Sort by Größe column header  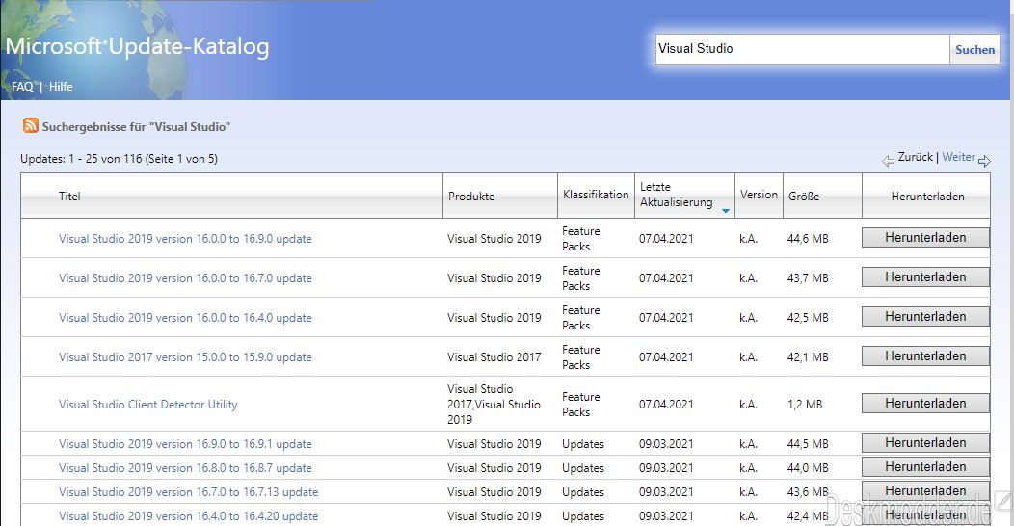(x=804, y=197)
